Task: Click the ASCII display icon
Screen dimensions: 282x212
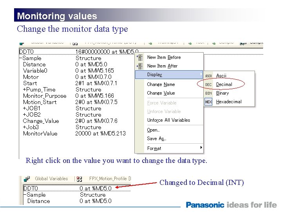Action: click(x=208, y=76)
